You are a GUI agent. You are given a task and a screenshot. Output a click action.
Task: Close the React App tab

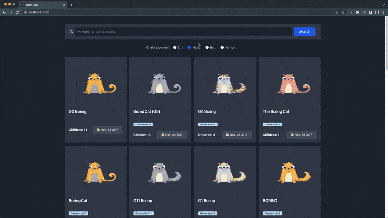point(64,5)
